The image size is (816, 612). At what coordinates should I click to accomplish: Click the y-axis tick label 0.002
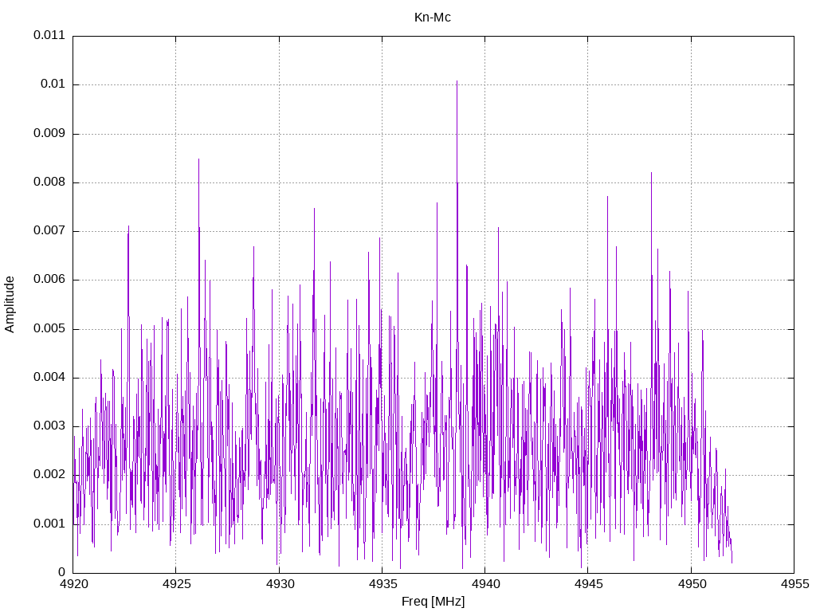pos(49,474)
